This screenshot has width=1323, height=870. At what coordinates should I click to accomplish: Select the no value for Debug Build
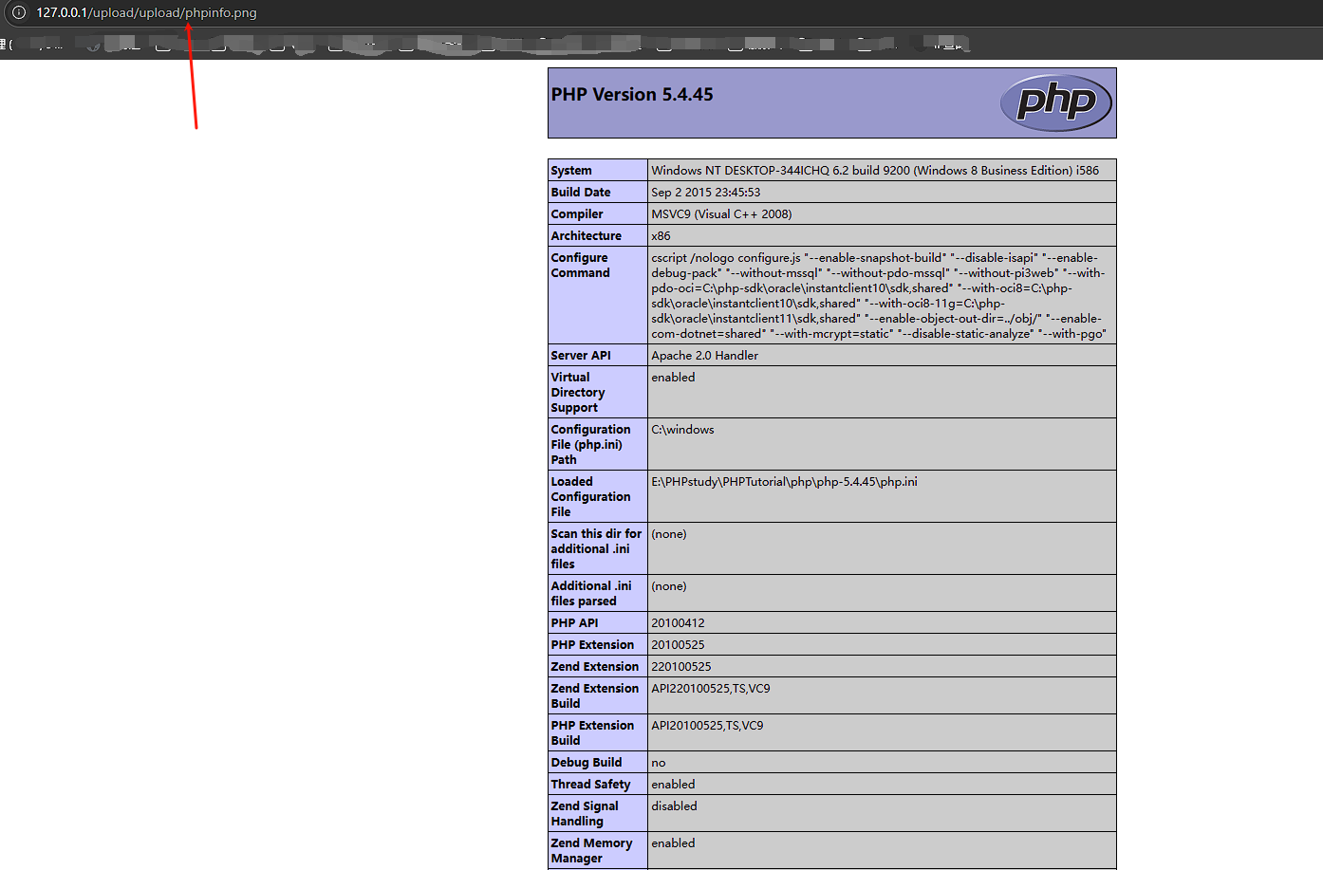(659, 763)
